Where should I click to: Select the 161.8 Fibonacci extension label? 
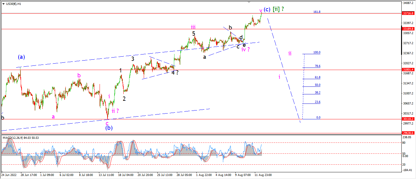point(317,12)
